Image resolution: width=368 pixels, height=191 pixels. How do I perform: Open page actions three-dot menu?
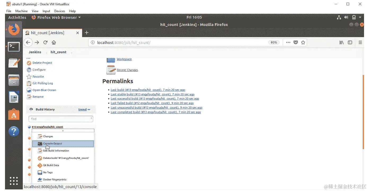[x=288, y=42]
